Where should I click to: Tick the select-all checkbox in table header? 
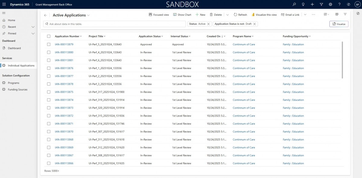pos(49,37)
